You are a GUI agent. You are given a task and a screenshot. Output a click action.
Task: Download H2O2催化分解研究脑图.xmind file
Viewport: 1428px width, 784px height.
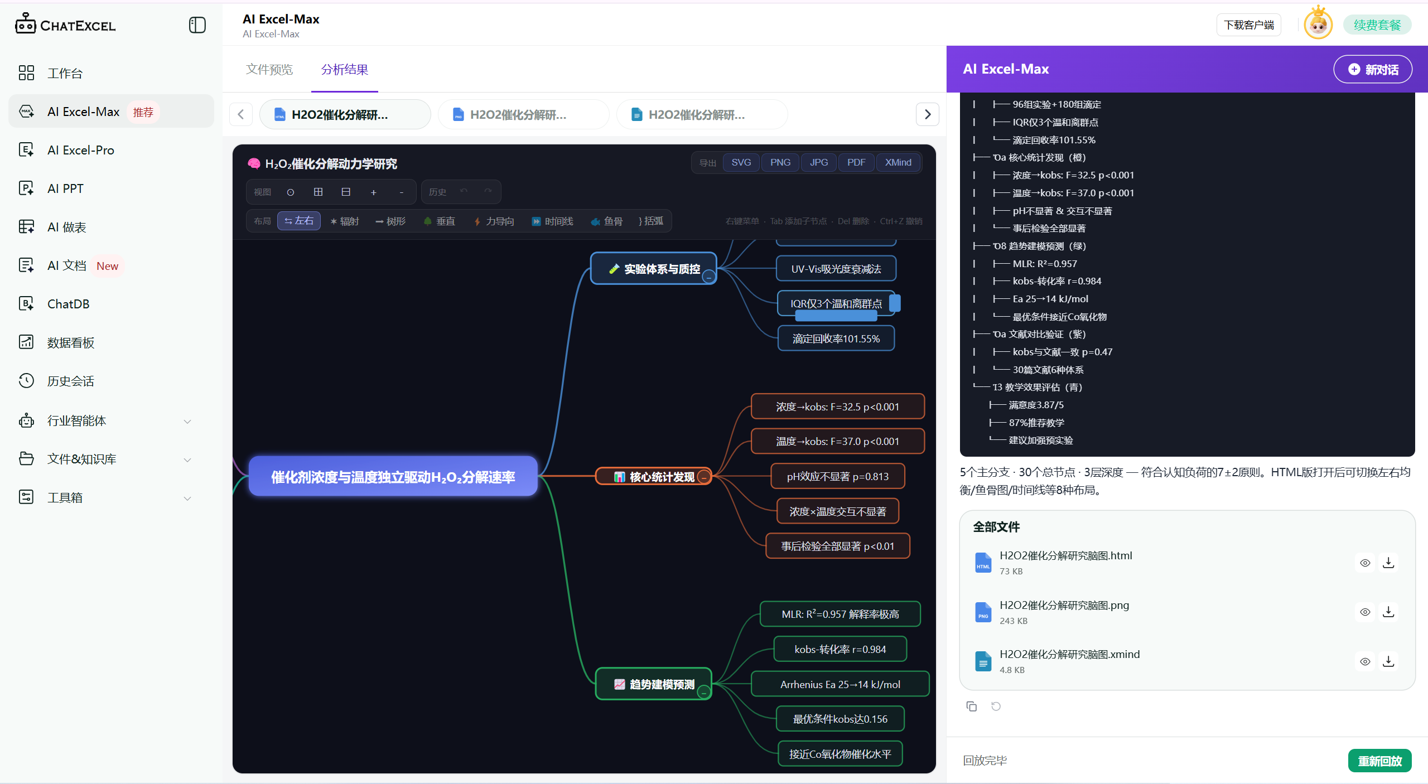[1388, 661]
